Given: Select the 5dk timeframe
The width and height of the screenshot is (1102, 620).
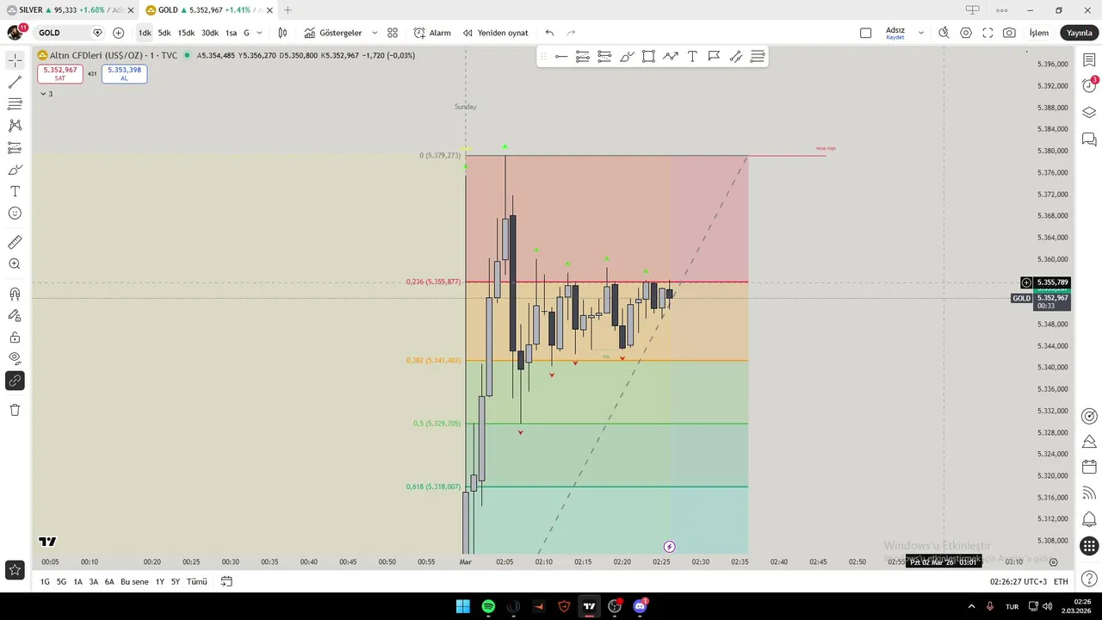Looking at the screenshot, I should click(164, 33).
